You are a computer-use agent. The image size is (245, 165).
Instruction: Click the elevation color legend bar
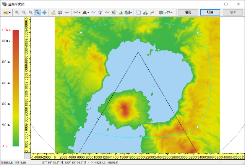16,88
